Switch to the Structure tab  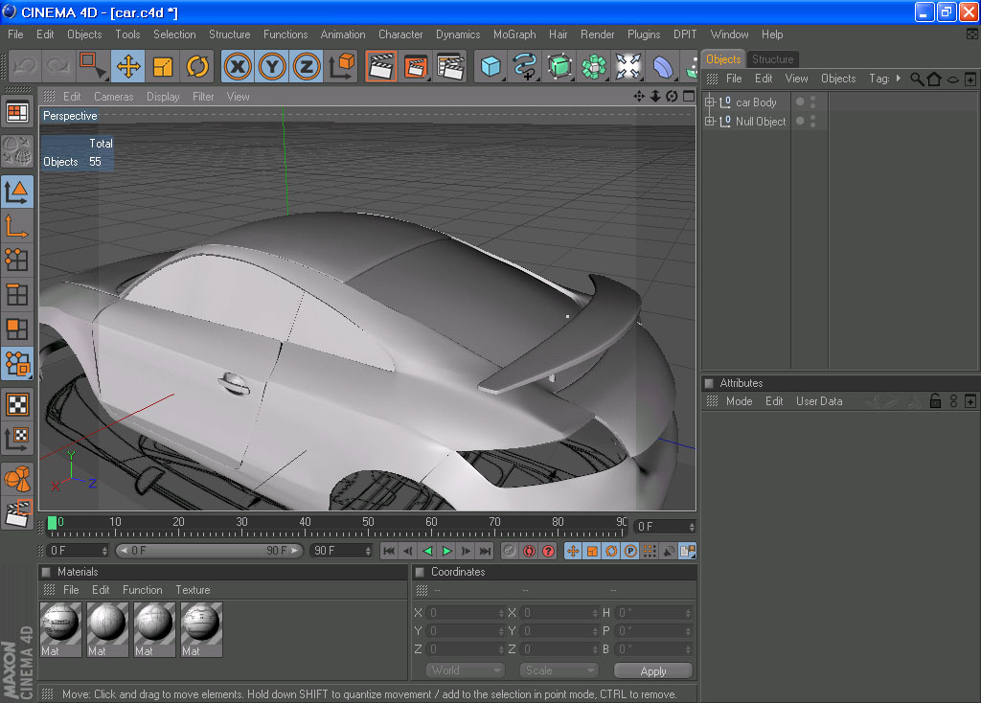point(773,59)
